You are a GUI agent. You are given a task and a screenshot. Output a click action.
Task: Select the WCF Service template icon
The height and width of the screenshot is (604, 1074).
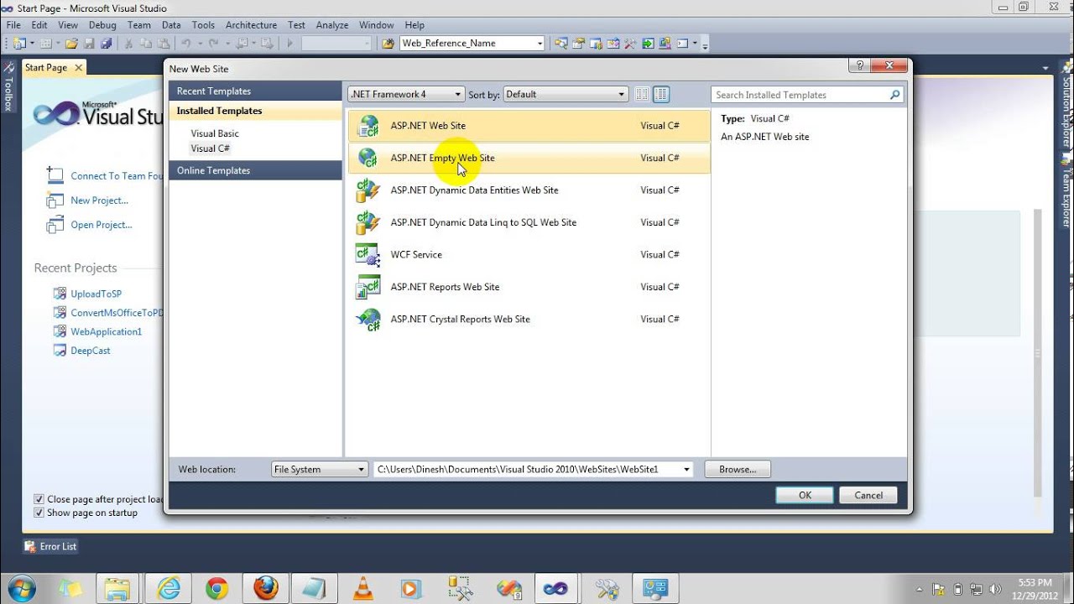(368, 255)
